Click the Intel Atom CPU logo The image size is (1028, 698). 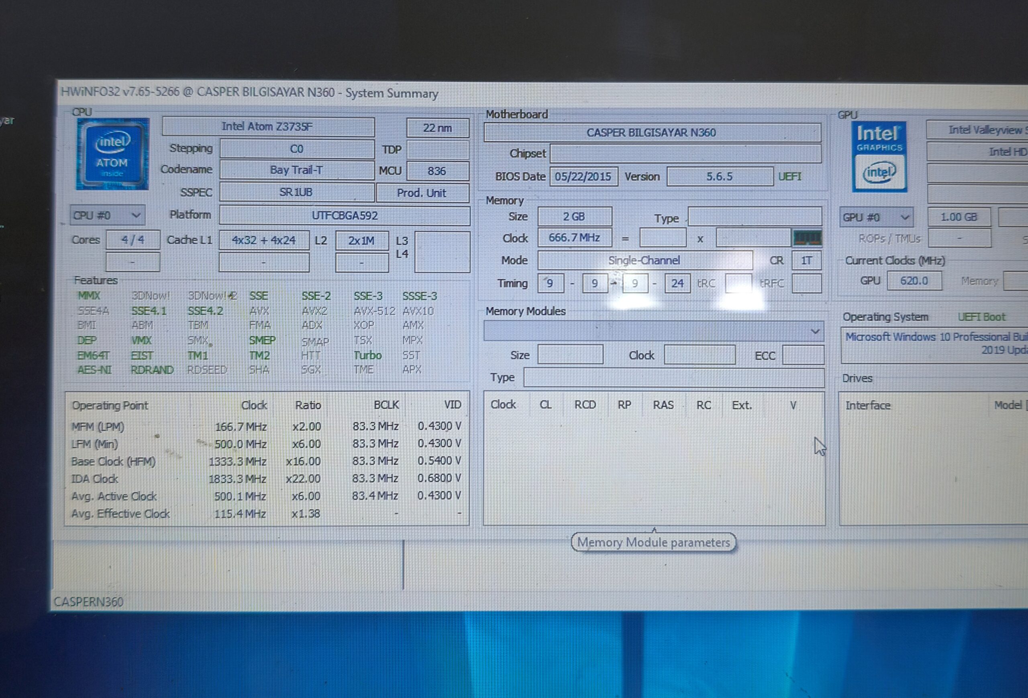[112, 154]
